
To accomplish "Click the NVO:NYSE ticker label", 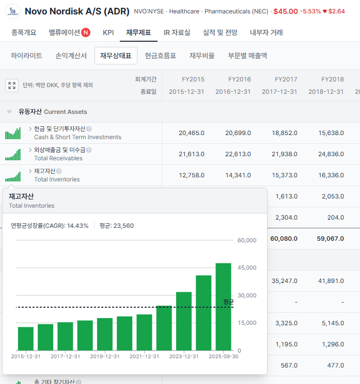I will tap(149, 11).
